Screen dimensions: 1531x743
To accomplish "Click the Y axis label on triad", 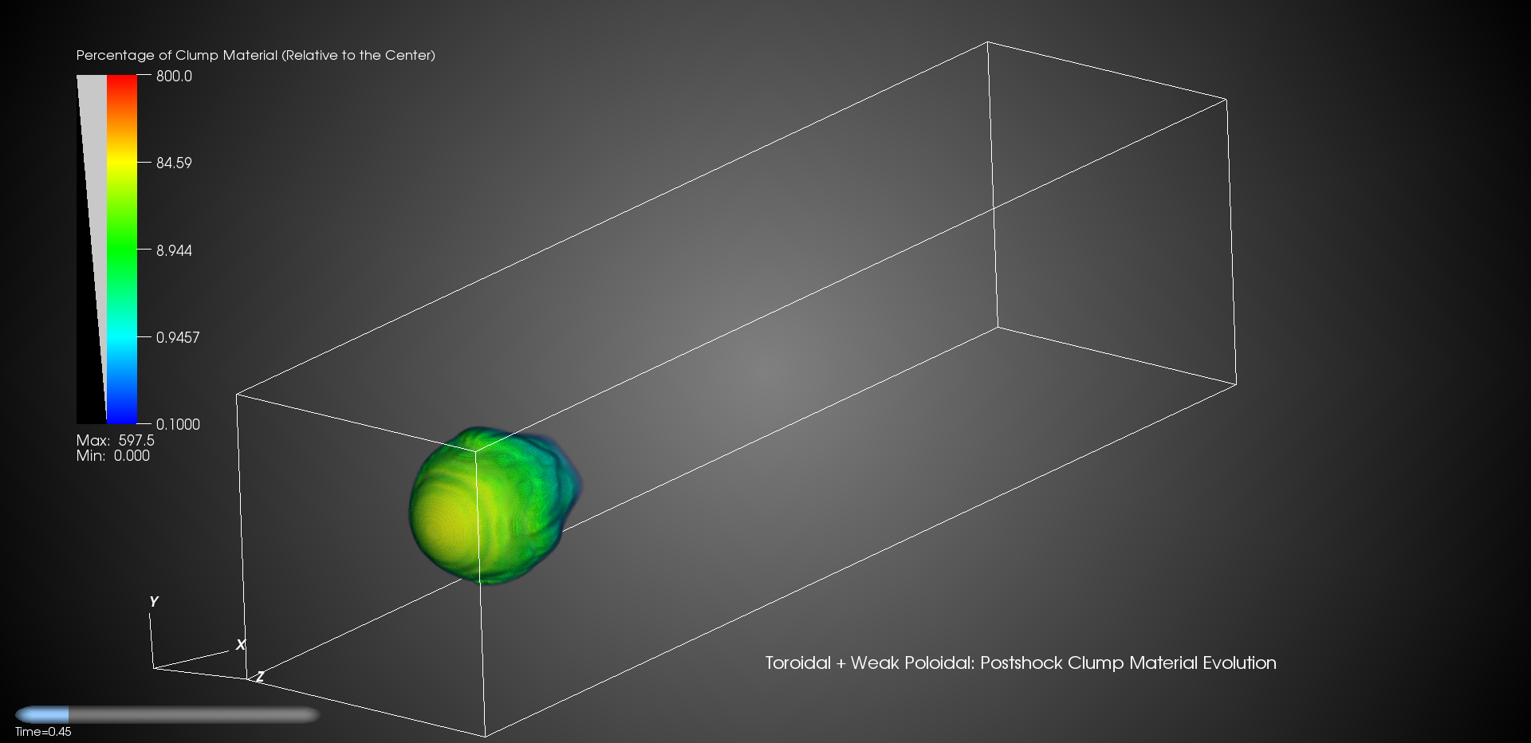I will (154, 602).
